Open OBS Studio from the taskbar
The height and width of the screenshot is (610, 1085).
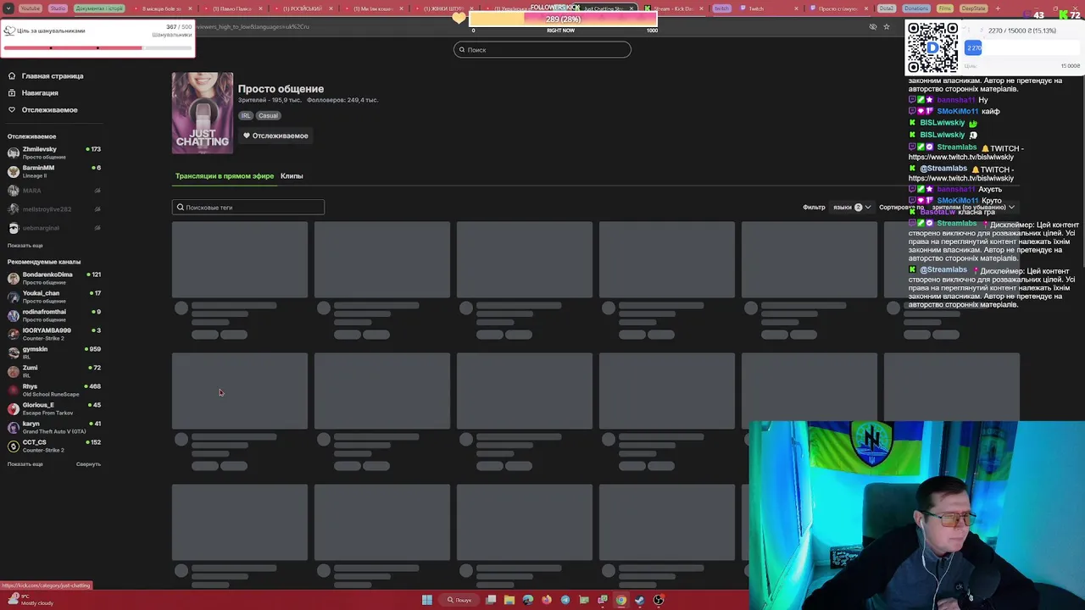[x=659, y=600]
